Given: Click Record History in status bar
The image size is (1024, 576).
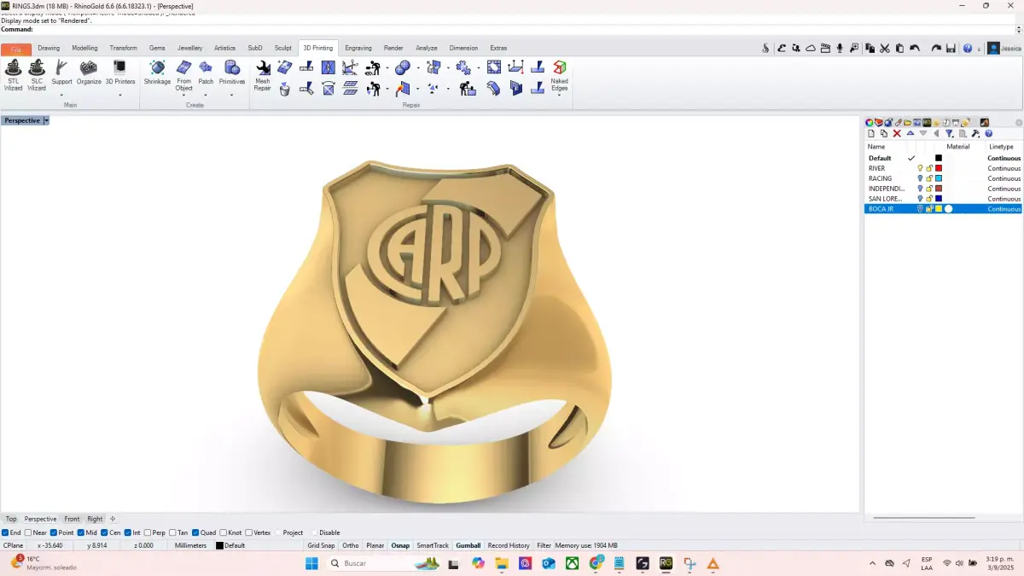Looking at the screenshot, I should [x=509, y=545].
